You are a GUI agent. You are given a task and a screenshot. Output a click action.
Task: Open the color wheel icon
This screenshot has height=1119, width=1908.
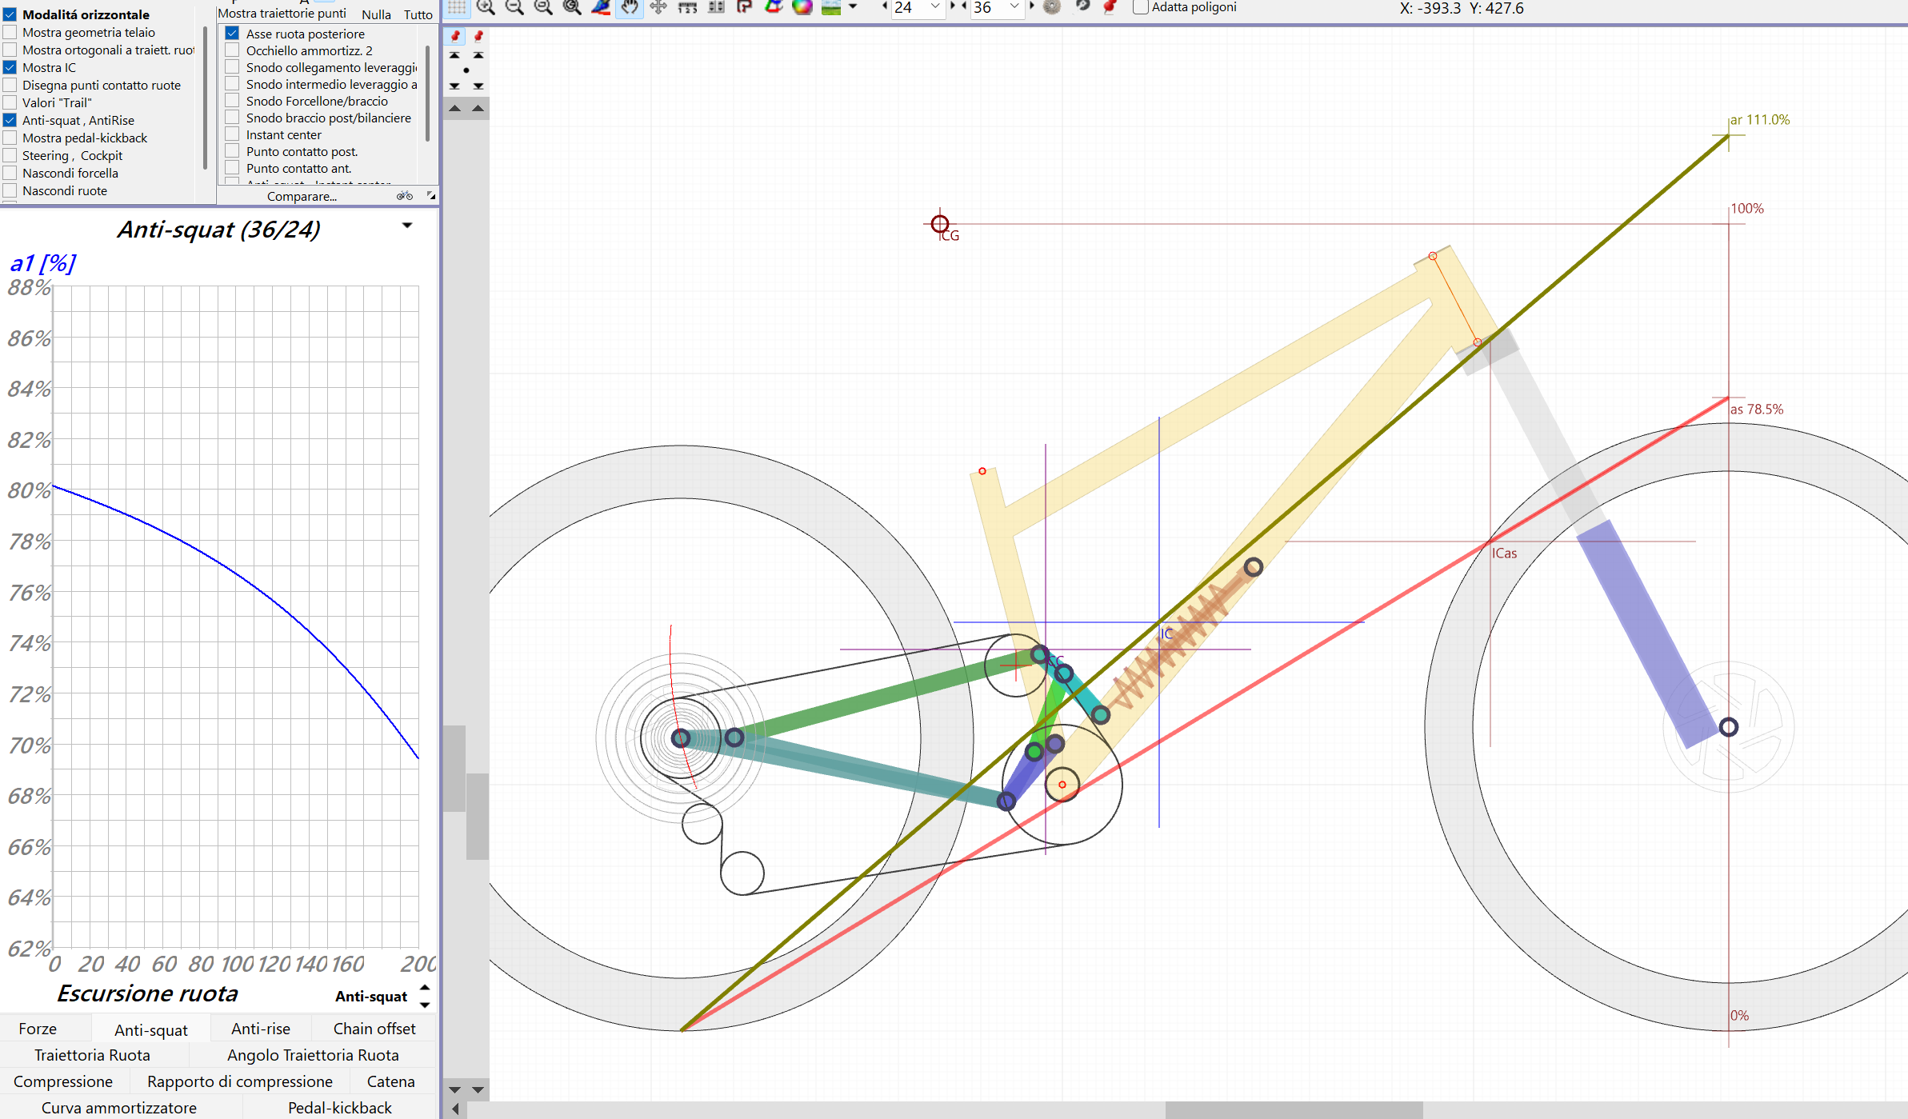tap(802, 7)
